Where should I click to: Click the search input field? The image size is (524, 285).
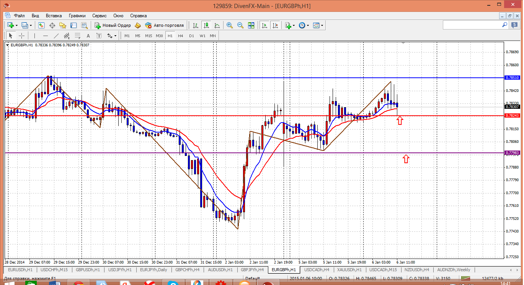pos(472,25)
